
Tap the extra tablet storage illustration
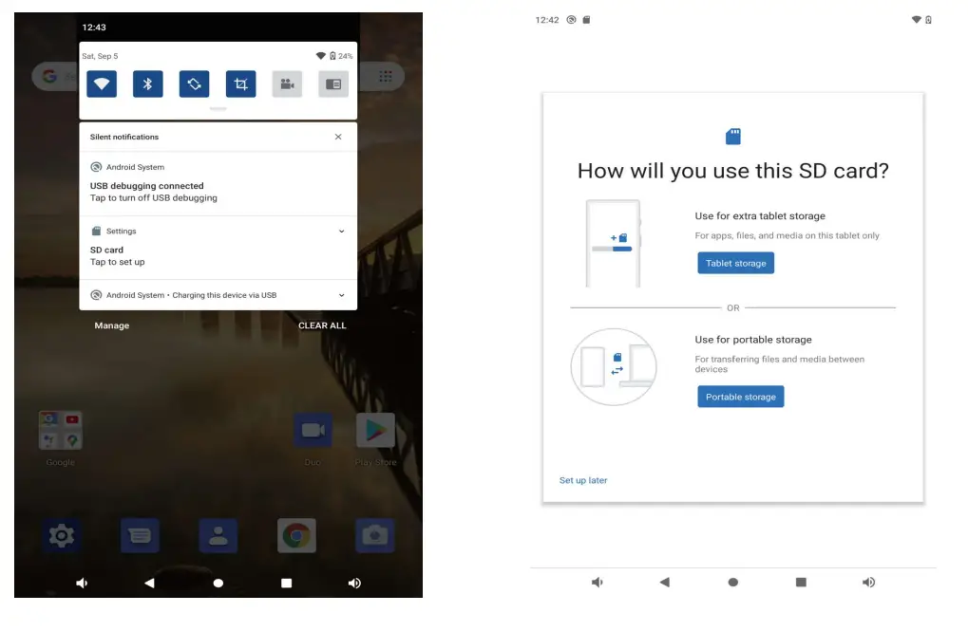613,244
